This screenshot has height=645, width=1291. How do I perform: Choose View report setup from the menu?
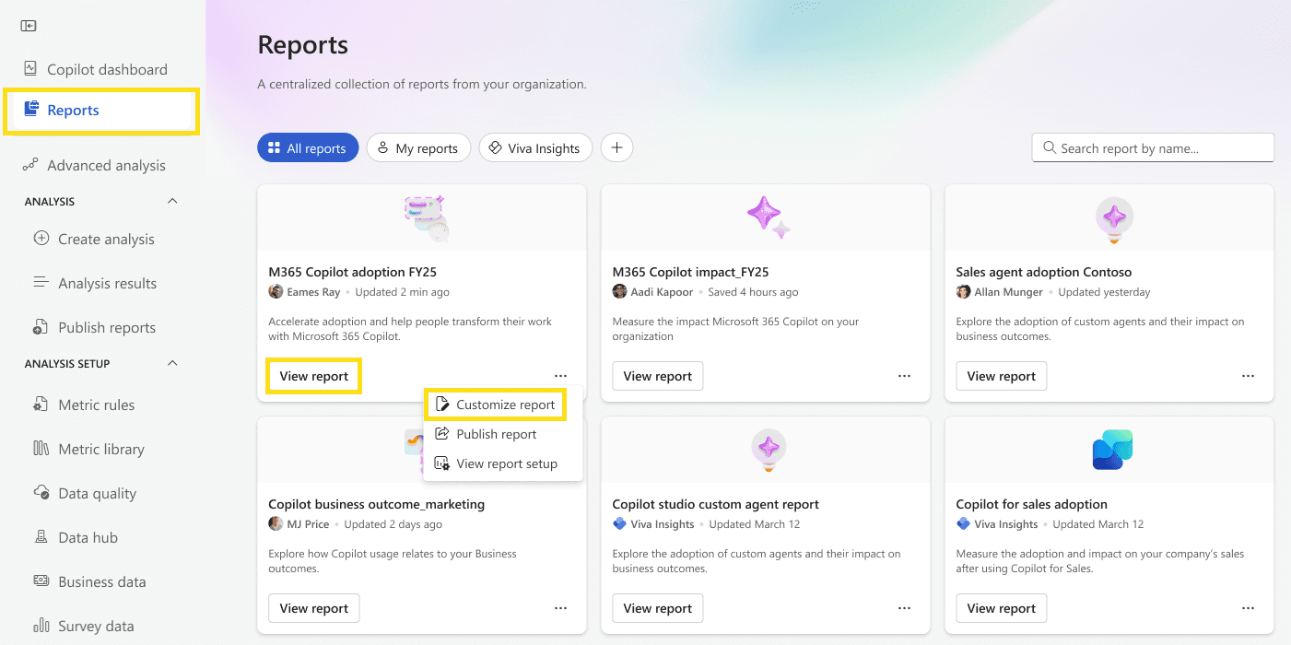(x=504, y=463)
